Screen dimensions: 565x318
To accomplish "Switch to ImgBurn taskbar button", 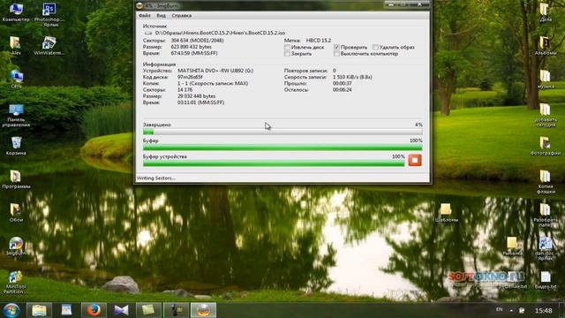I will (203, 310).
